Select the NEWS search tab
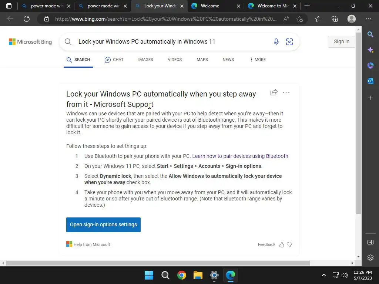379x284 pixels. [x=228, y=60]
